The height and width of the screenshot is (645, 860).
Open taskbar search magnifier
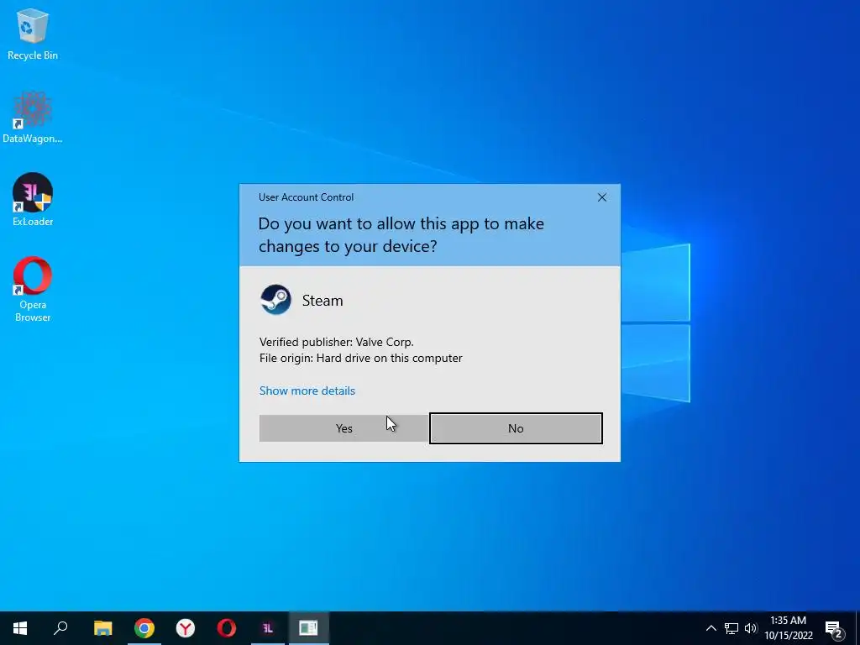pyautogui.click(x=60, y=628)
